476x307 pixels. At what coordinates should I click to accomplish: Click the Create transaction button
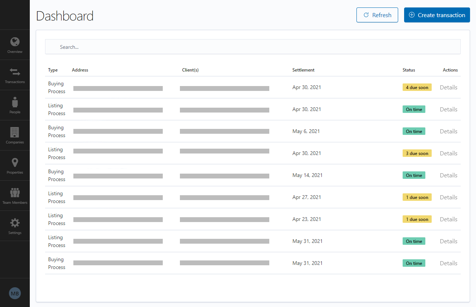tap(437, 15)
